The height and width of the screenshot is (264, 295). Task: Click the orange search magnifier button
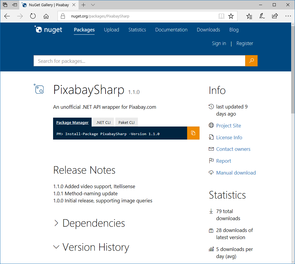click(251, 61)
